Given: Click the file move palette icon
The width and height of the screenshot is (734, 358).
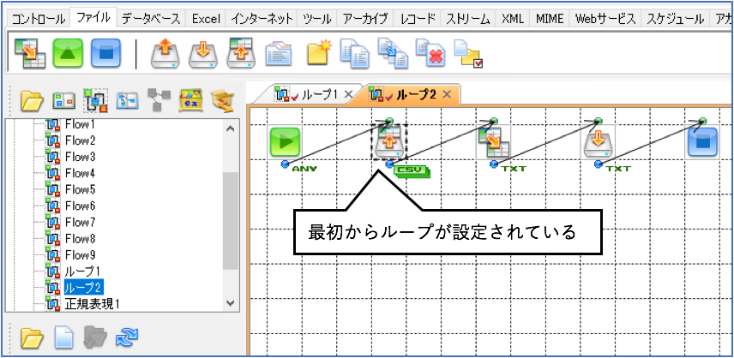Looking at the screenshot, I should (393, 53).
